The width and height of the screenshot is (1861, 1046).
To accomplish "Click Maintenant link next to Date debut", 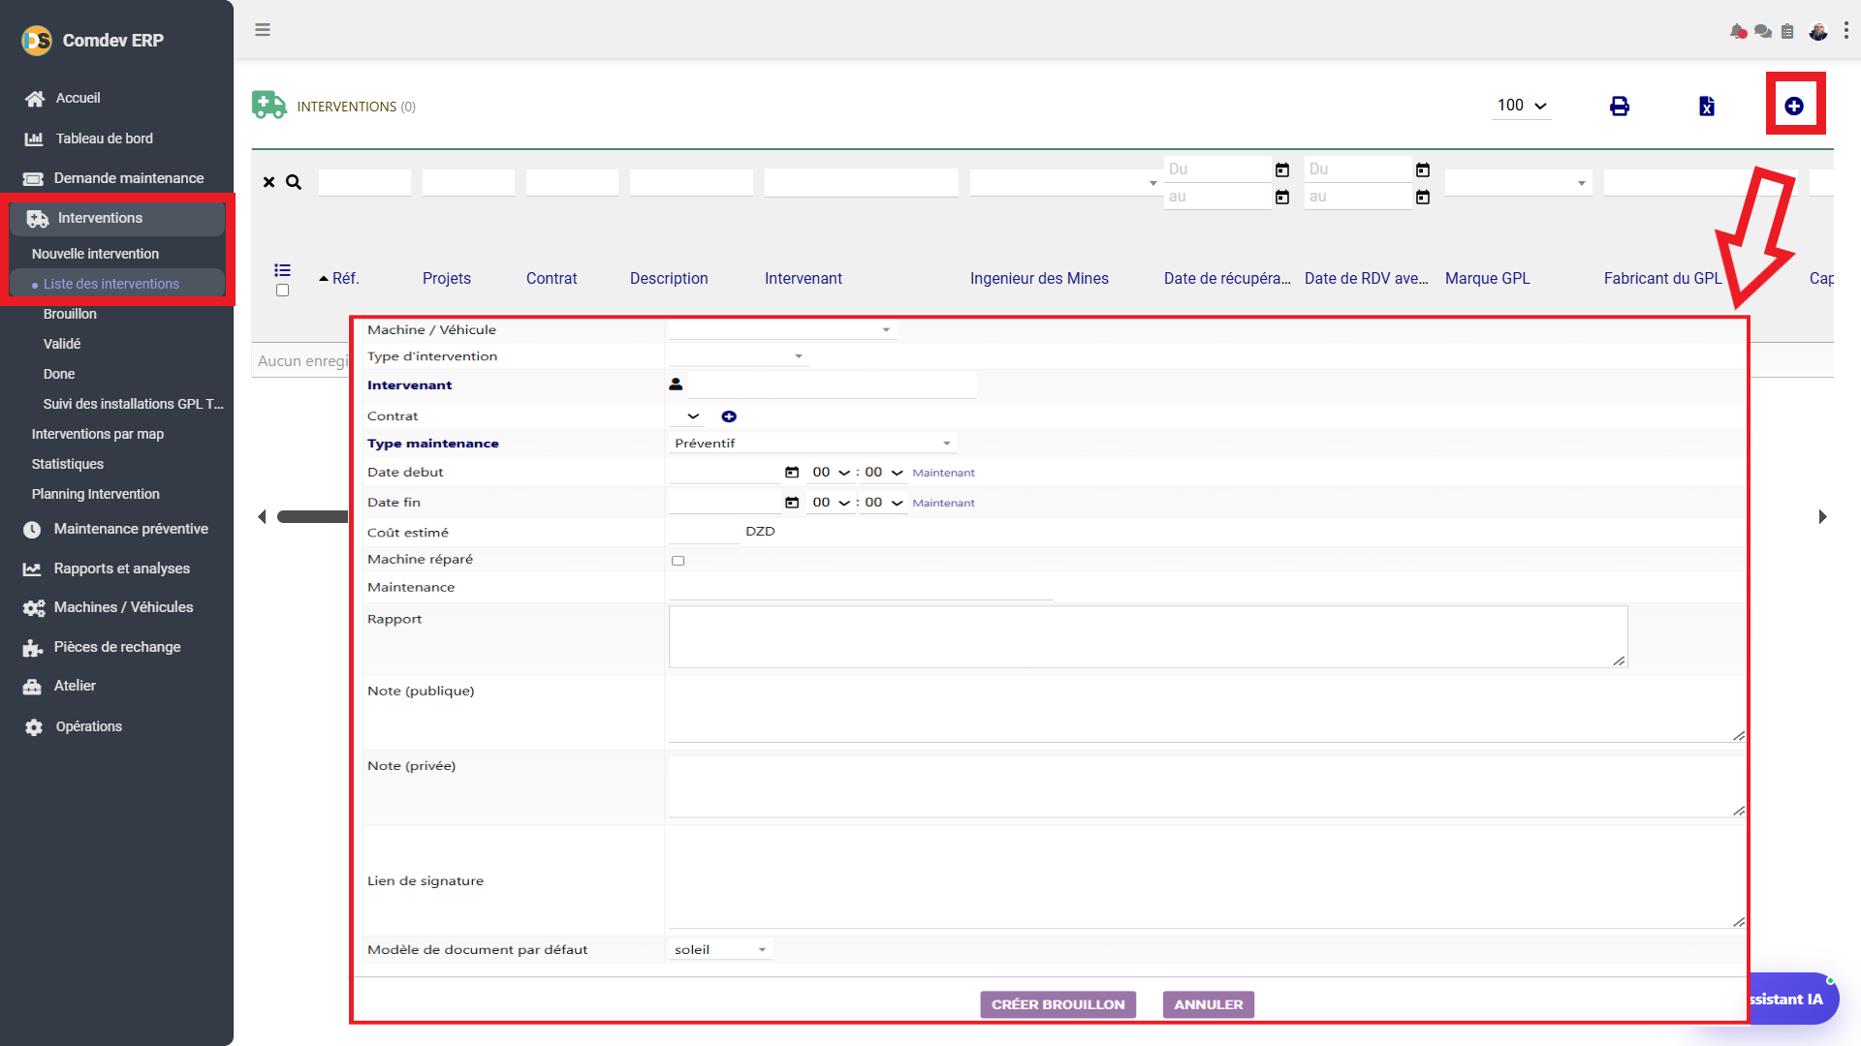I will point(943,473).
